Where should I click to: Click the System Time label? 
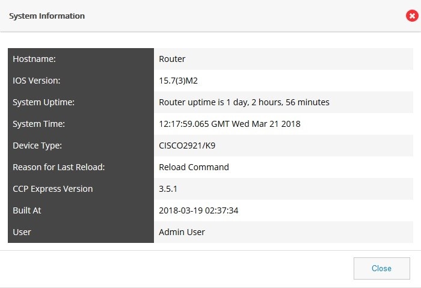38,124
